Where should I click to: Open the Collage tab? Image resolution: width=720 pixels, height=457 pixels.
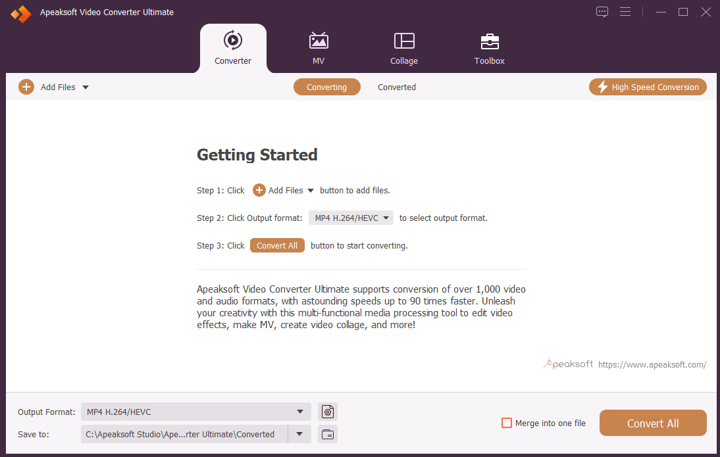404,48
